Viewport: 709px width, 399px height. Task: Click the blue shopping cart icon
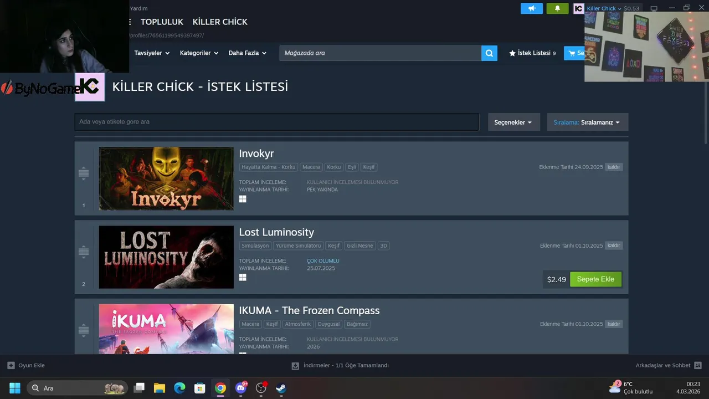[571, 53]
